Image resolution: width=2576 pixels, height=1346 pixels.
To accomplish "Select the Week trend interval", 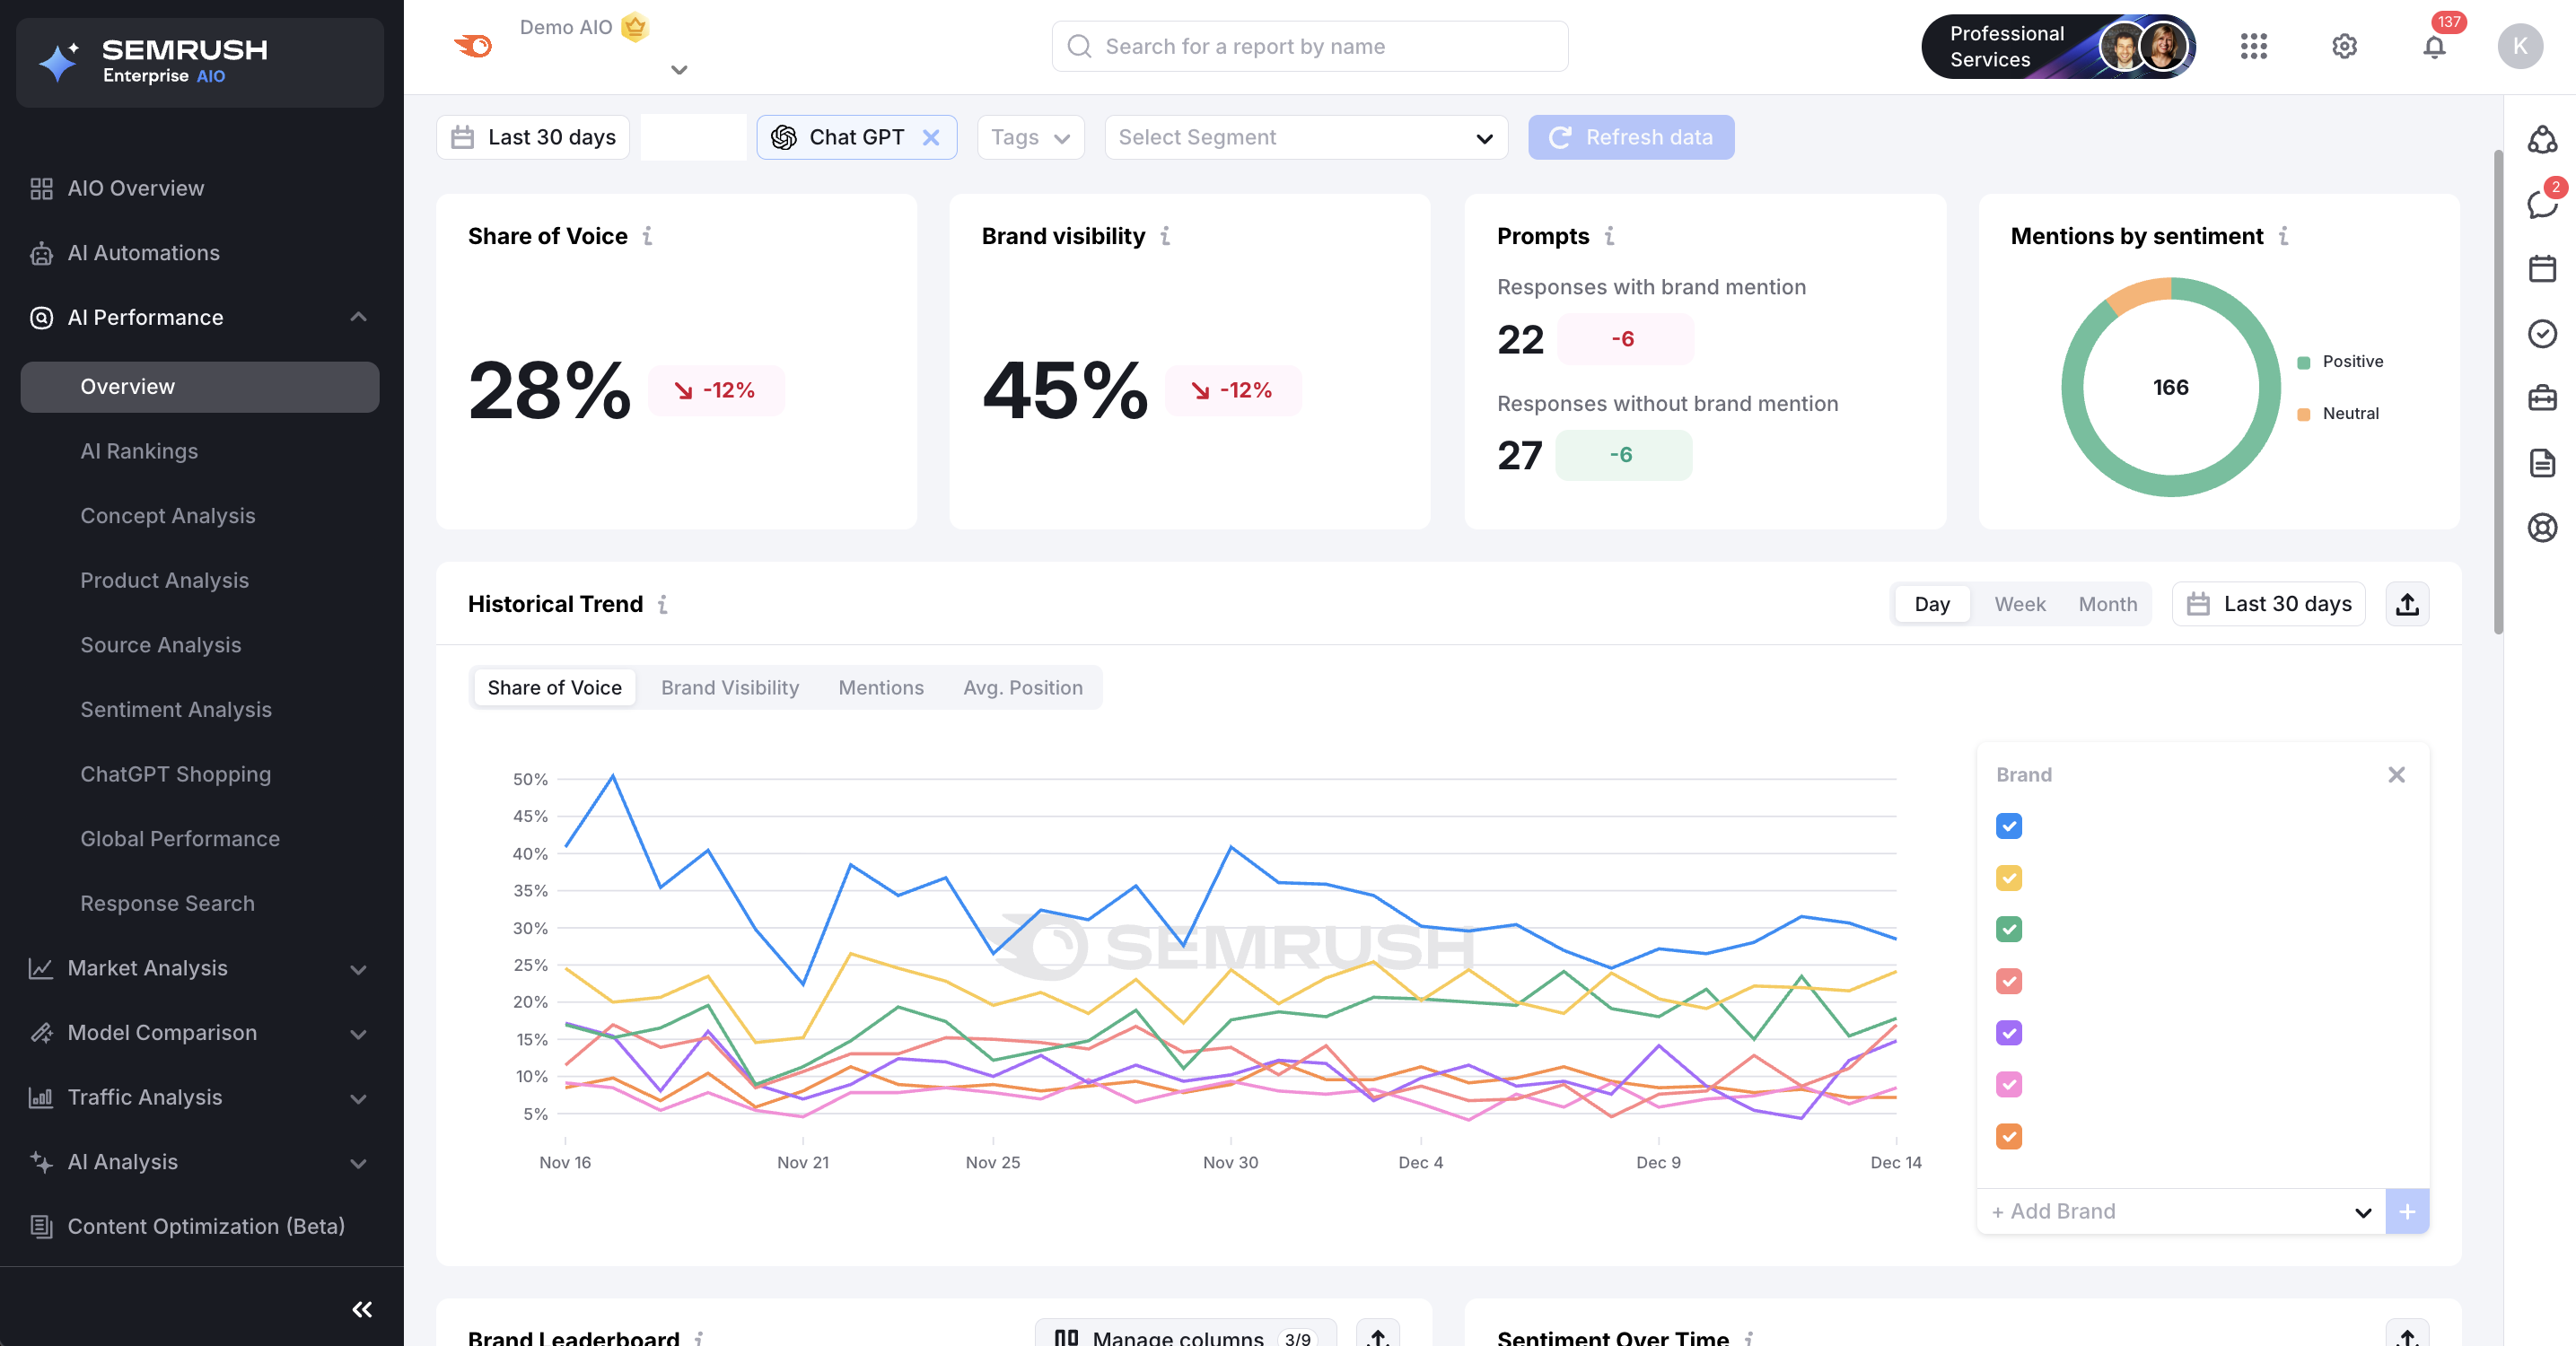I will [x=2019, y=604].
